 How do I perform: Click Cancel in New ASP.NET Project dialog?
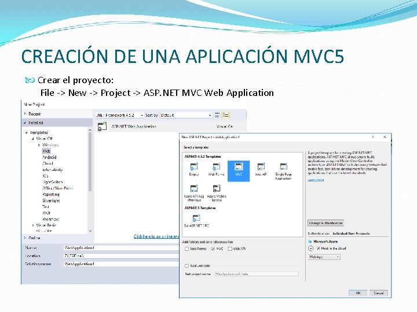tap(378, 293)
